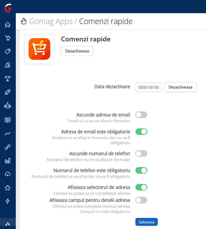Turn off Afiseaza selectorul de adresa
The height and width of the screenshot is (229, 206).
point(141,187)
